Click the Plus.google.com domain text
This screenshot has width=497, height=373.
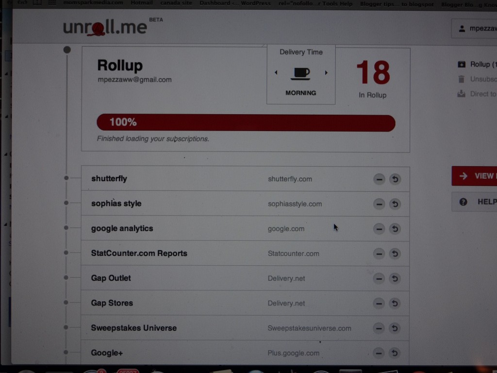tap(294, 353)
